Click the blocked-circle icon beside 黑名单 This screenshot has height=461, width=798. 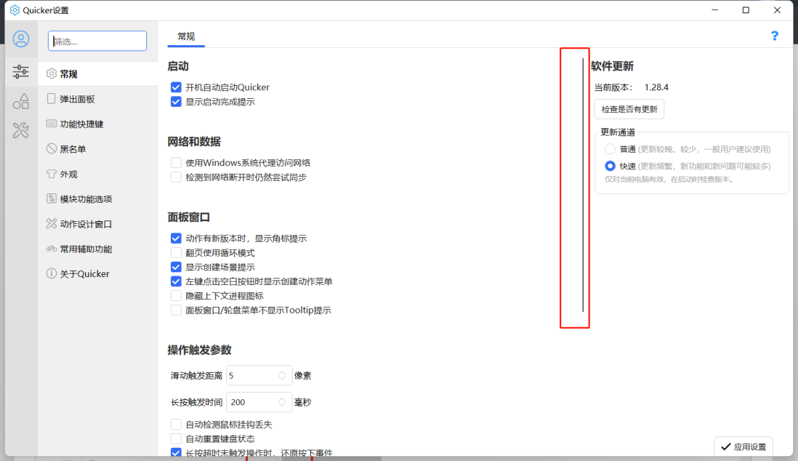pos(51,149)
